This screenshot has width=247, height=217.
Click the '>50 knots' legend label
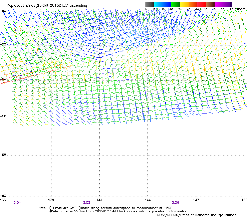point(237,9)
